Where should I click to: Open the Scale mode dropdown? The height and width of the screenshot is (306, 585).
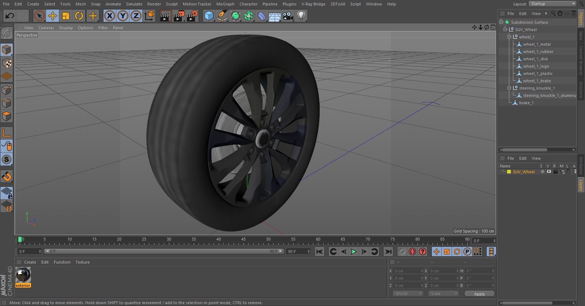point(444,294)
